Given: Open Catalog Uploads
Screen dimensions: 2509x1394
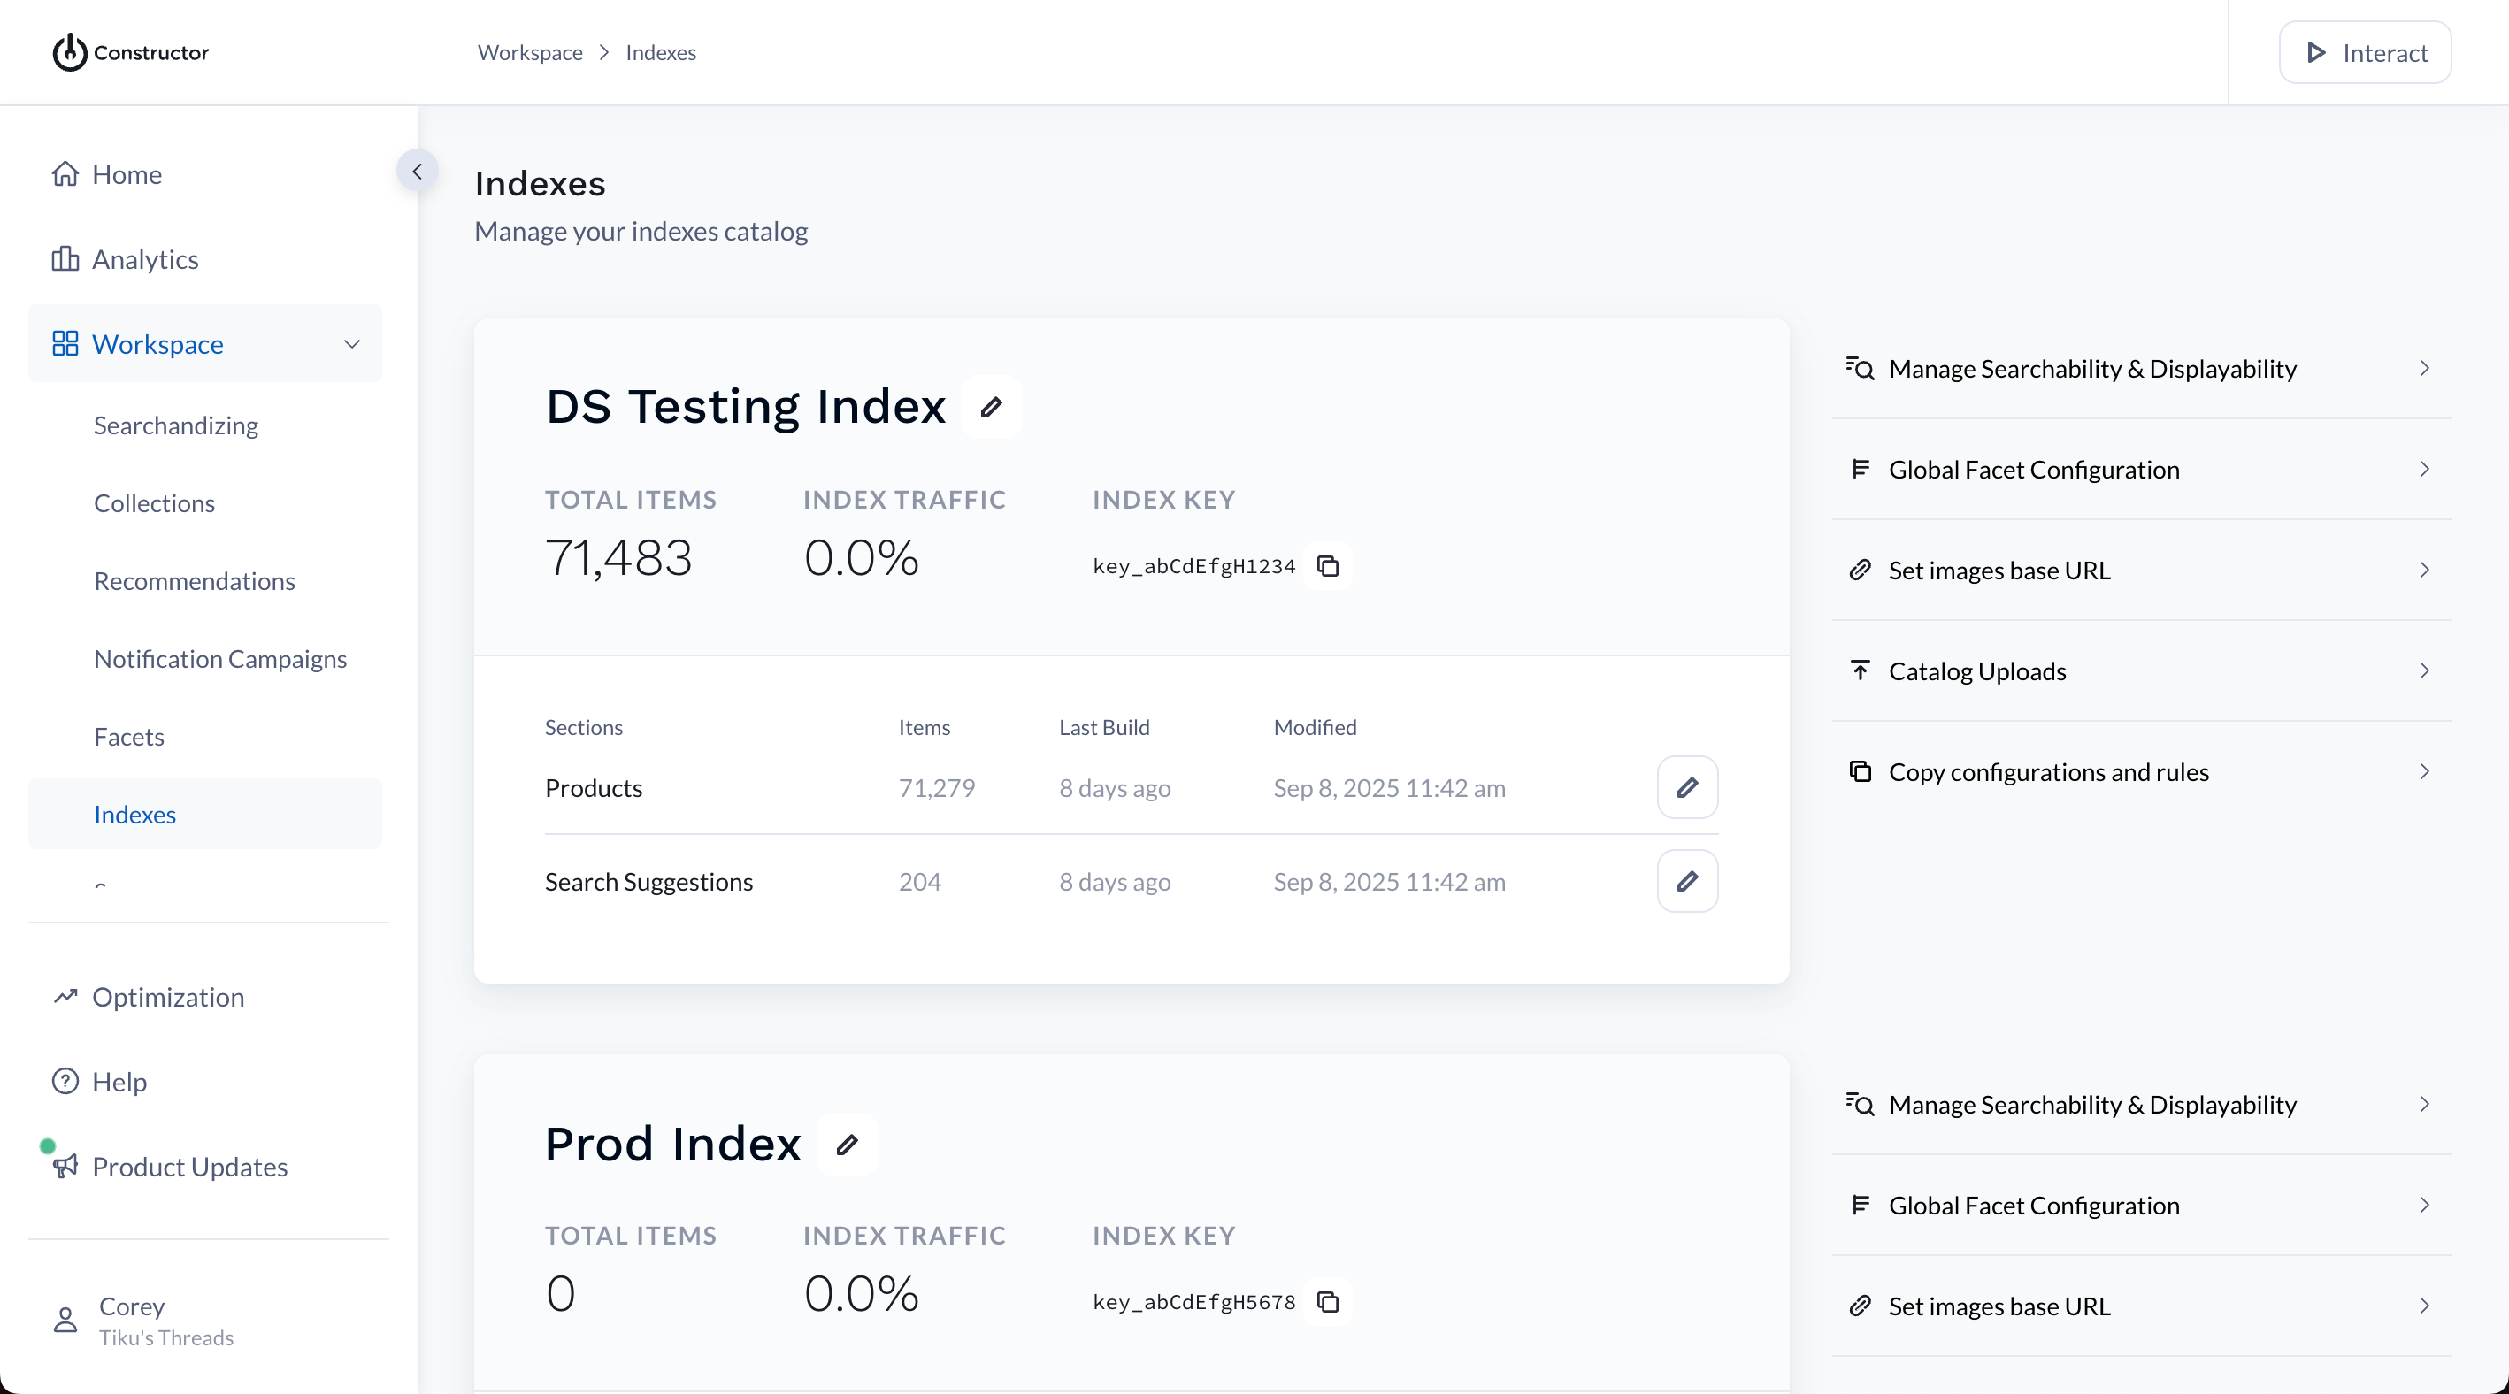Looking at the screenshot, I should click(2142, 670).
